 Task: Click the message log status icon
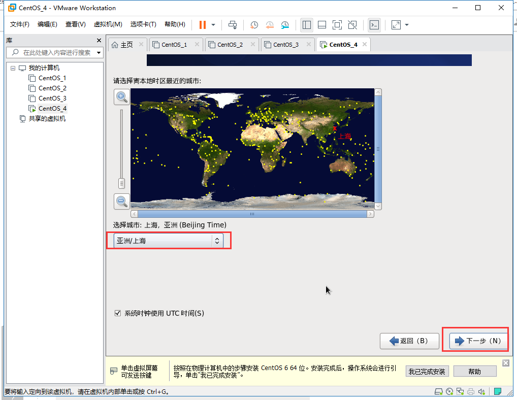click(x=498, y=391)
